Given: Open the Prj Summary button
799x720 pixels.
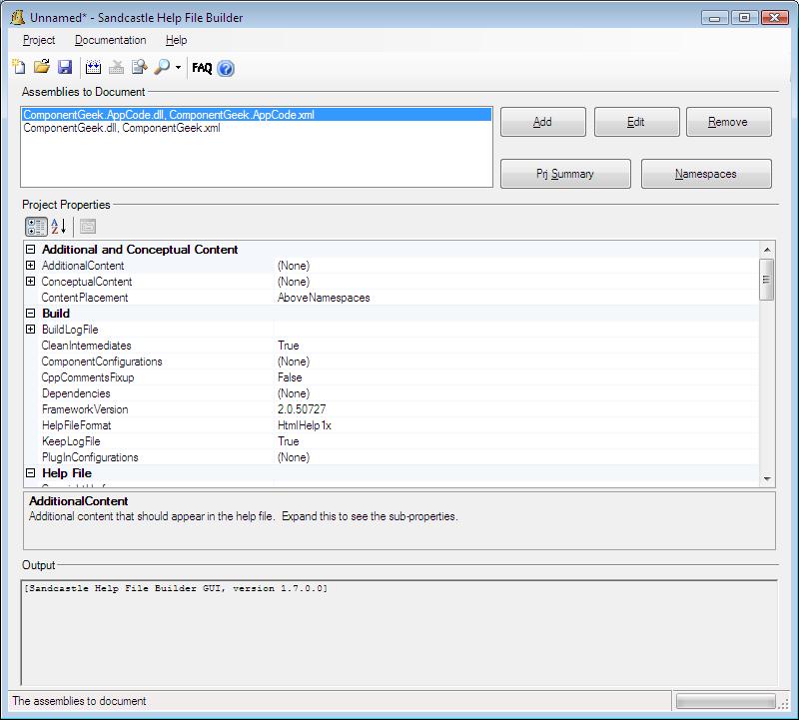Looking at the screenshot, I should [x=565, y=174].
